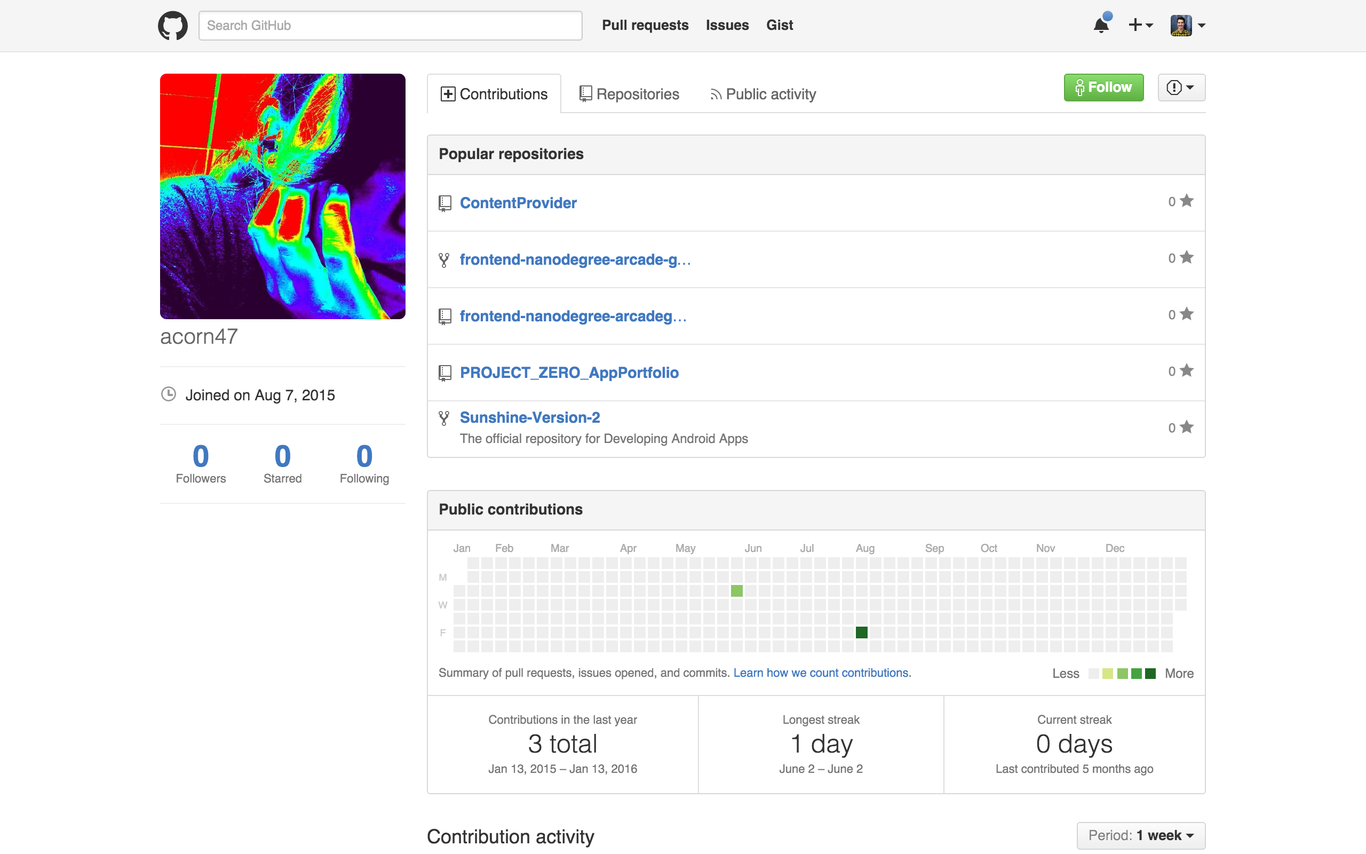Open Pull requests in top navigation

[x=645, y=26]
